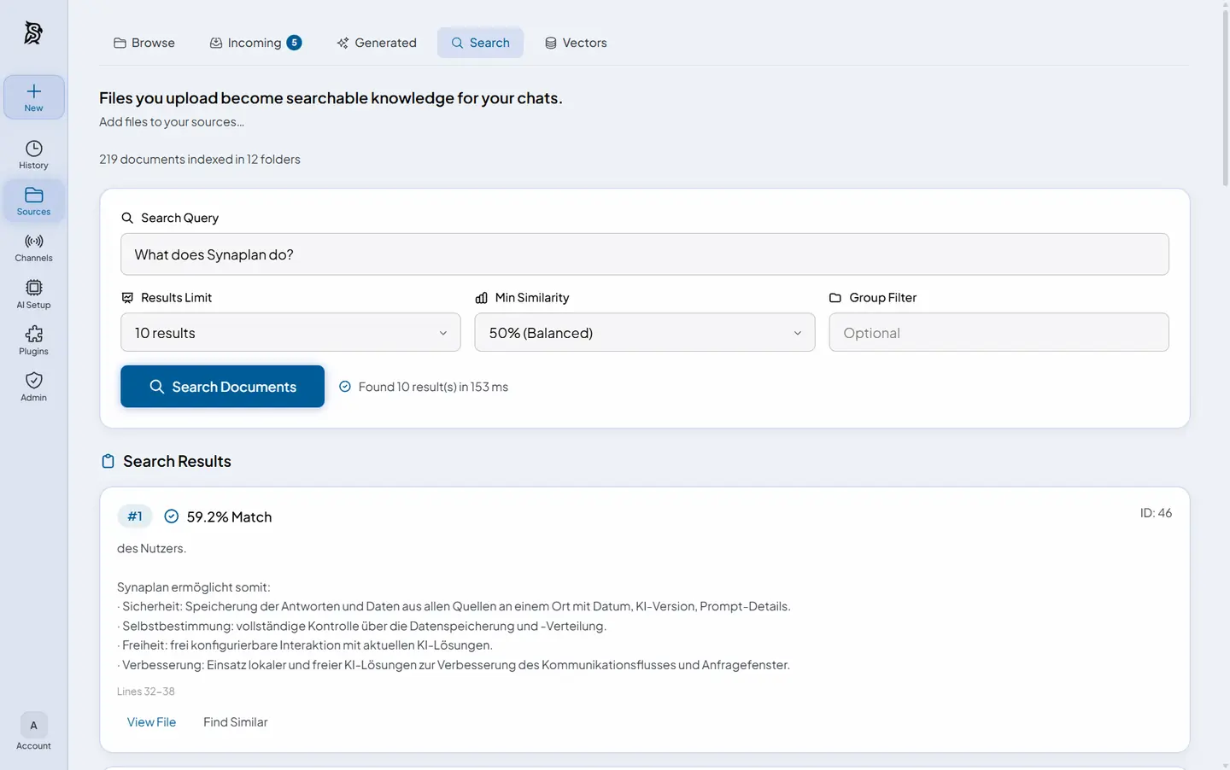Open the Vectors tab
This screenshot has width=1230, height=770.
(x=576, y=43)
